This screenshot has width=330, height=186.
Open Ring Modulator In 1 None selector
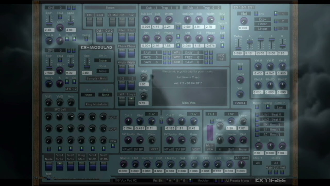88,95
